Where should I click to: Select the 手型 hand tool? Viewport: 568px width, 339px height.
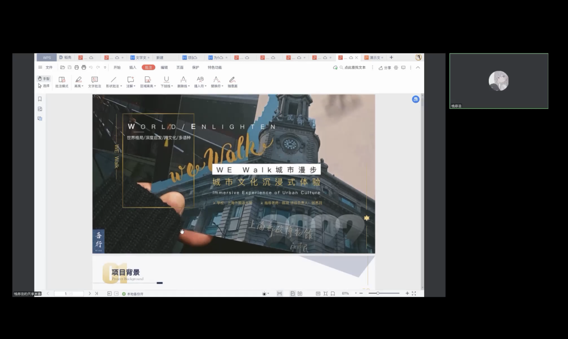[44, 79]
